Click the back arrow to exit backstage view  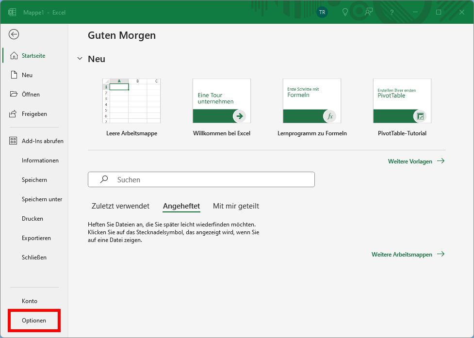(14, 34)
